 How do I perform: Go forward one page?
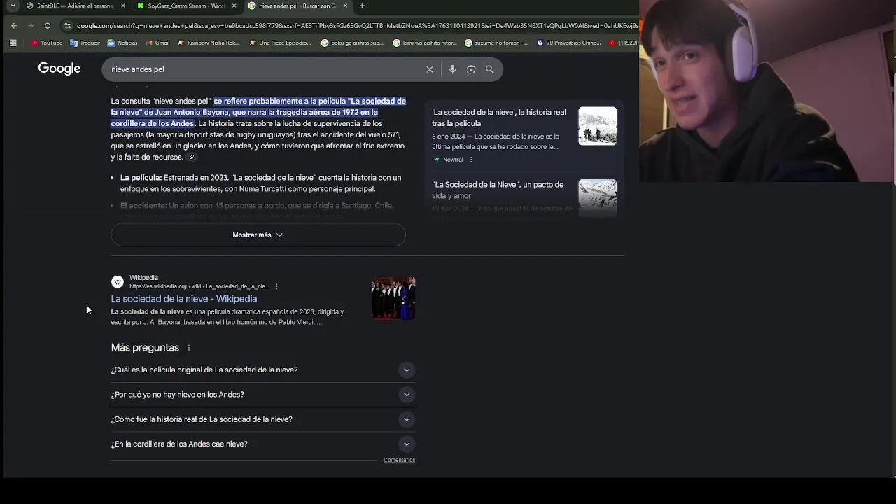pyautogui.click(x=30, y=26)
